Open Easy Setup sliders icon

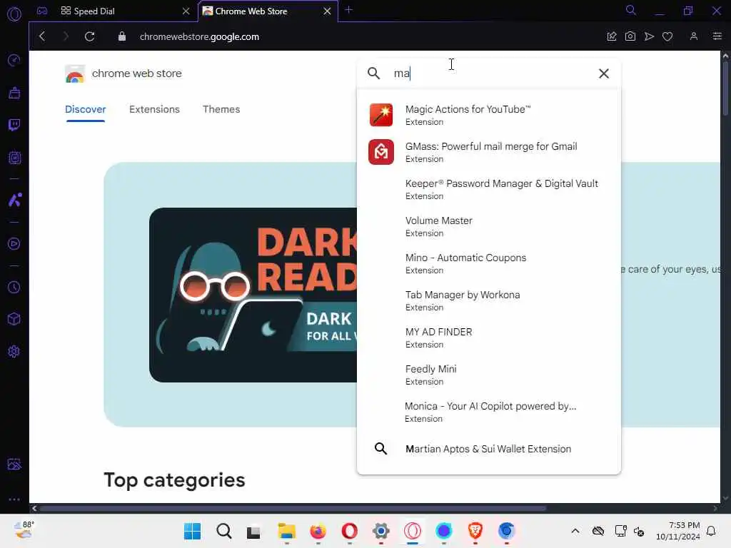(717, 36)
